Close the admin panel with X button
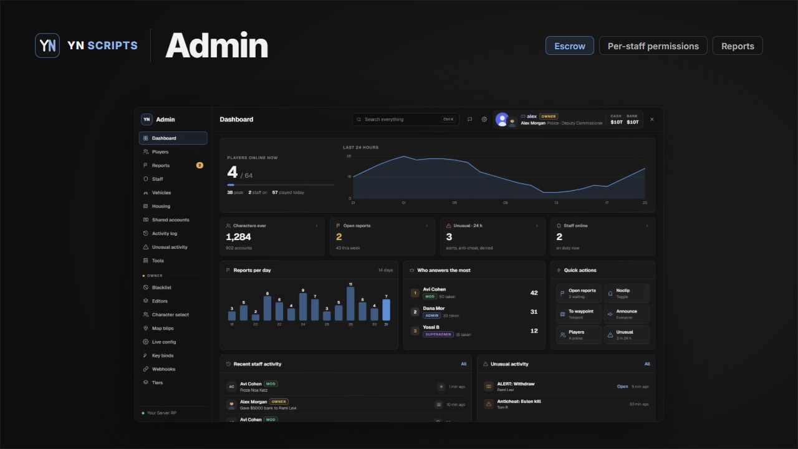This screenshot has width=798, height=449. tap(652, 119)
